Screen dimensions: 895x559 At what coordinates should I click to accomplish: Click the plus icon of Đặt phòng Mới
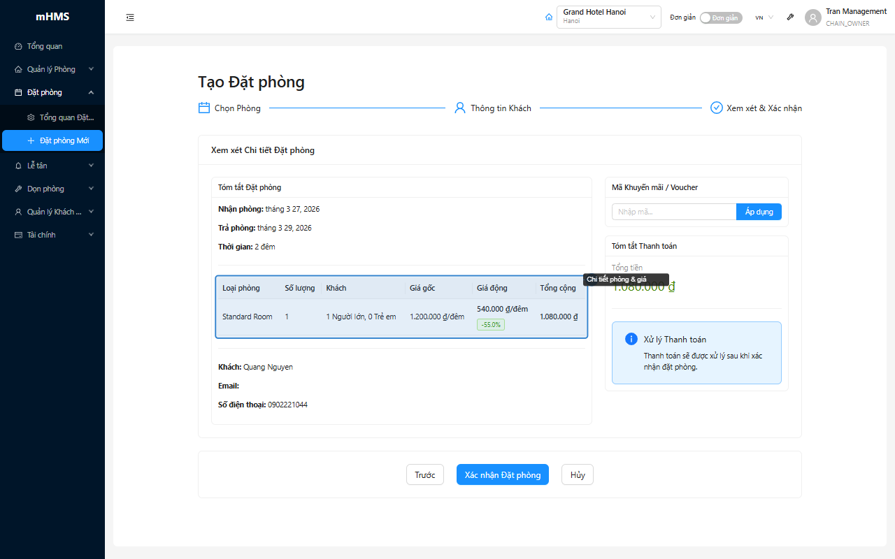tap(31, 140)
